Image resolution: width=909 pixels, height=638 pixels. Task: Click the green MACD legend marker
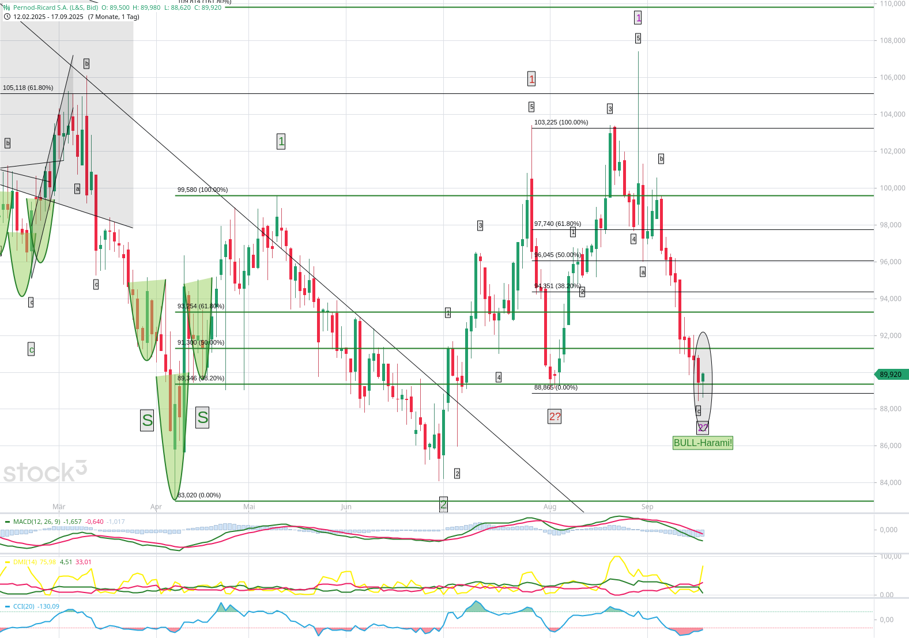click(7, 522)
